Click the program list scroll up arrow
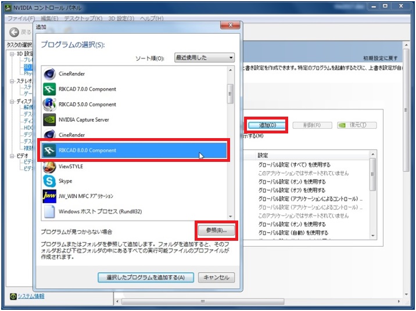This screenshot has width=416, height=311. click(230, 70)
